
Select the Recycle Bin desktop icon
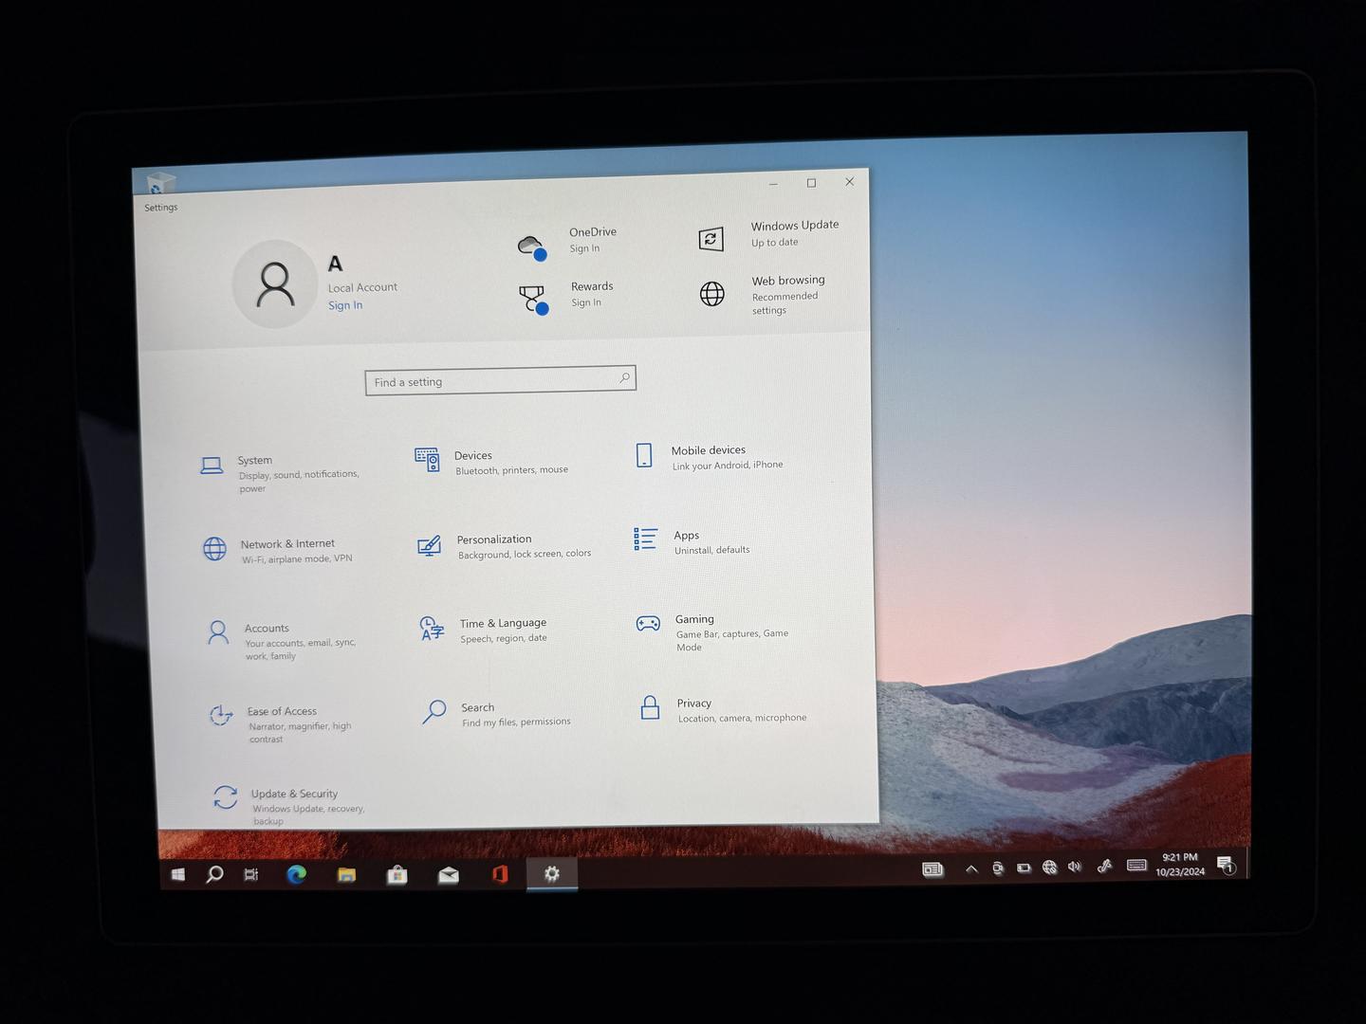click(159, 184)
